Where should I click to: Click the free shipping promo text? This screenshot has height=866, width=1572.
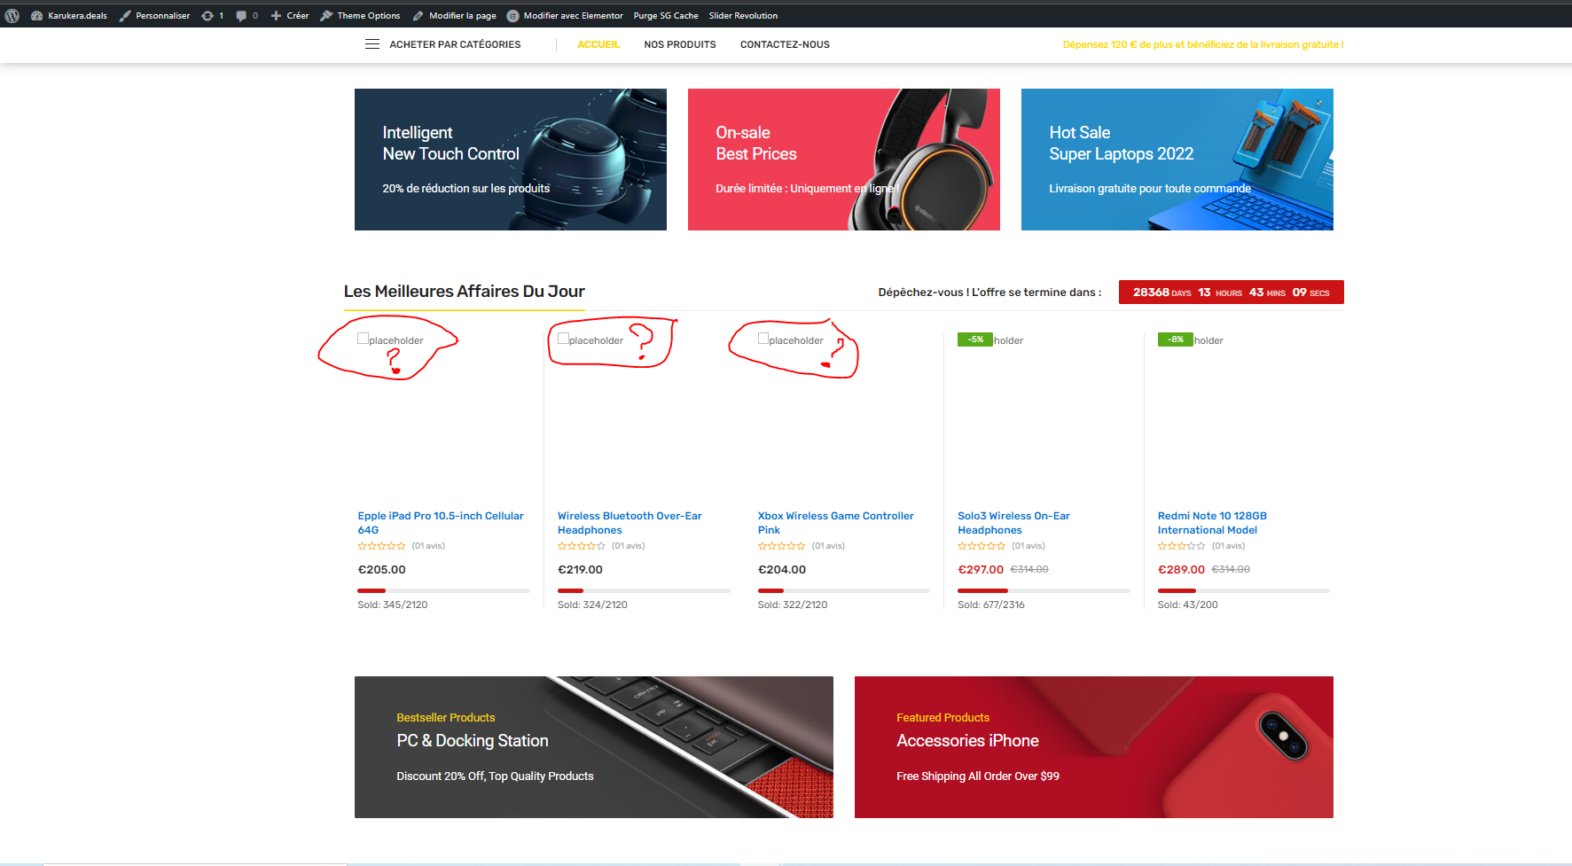point(1203,44)
